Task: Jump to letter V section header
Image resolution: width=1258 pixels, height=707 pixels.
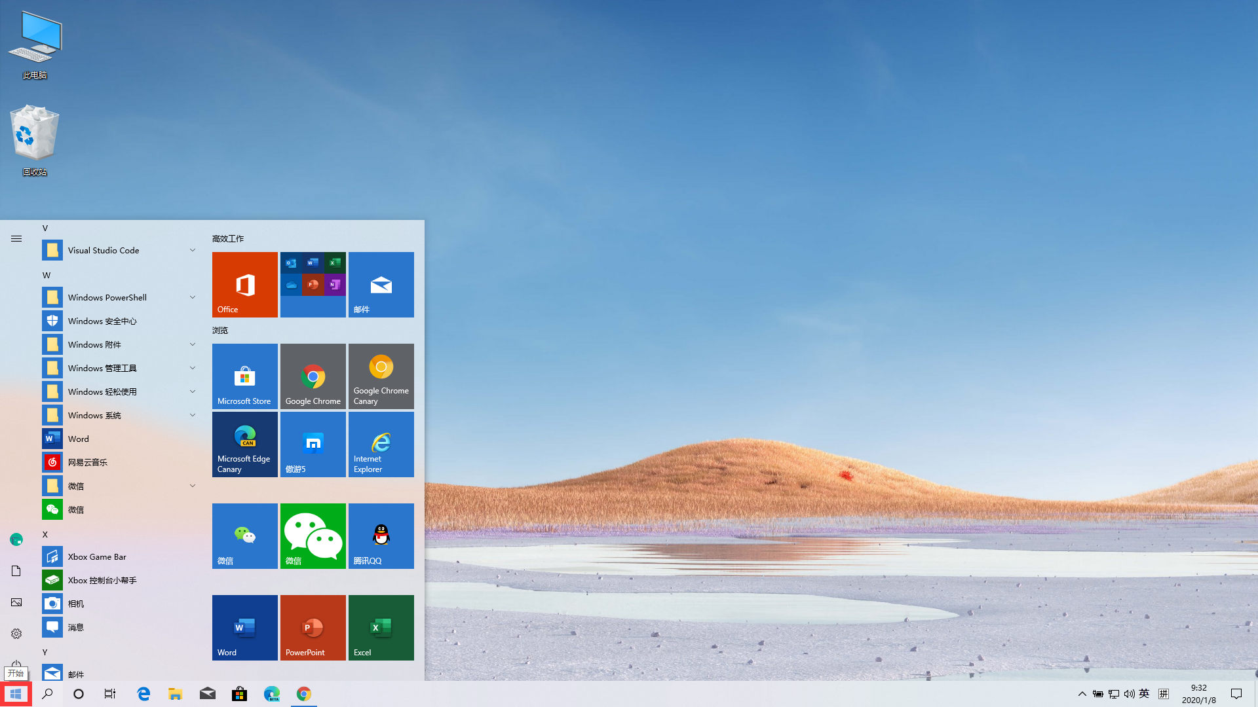Action: [x=45, y=228]
